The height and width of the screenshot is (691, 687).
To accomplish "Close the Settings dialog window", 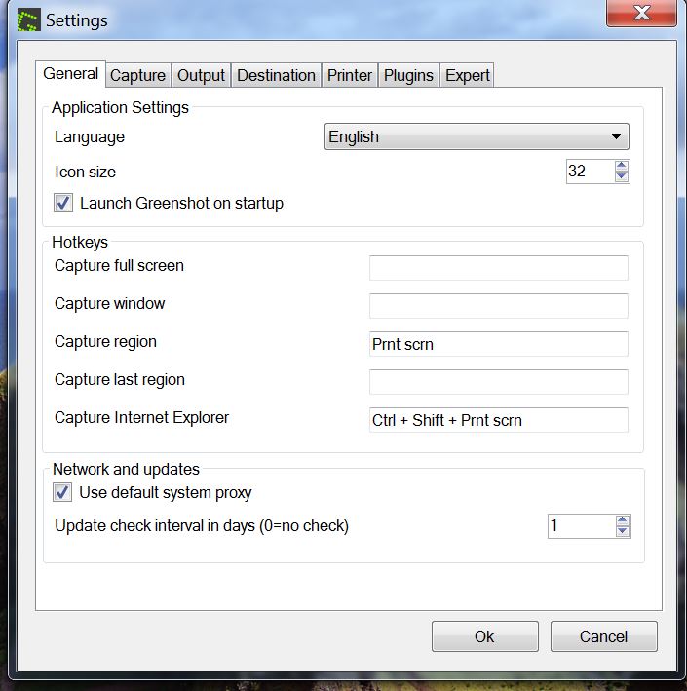I will coord(641,15).
